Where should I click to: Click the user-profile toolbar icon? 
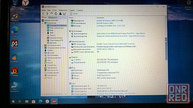60,14
